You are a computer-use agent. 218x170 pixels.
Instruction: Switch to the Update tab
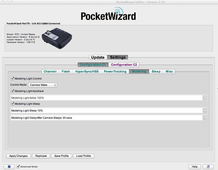(x=98, y=57)
